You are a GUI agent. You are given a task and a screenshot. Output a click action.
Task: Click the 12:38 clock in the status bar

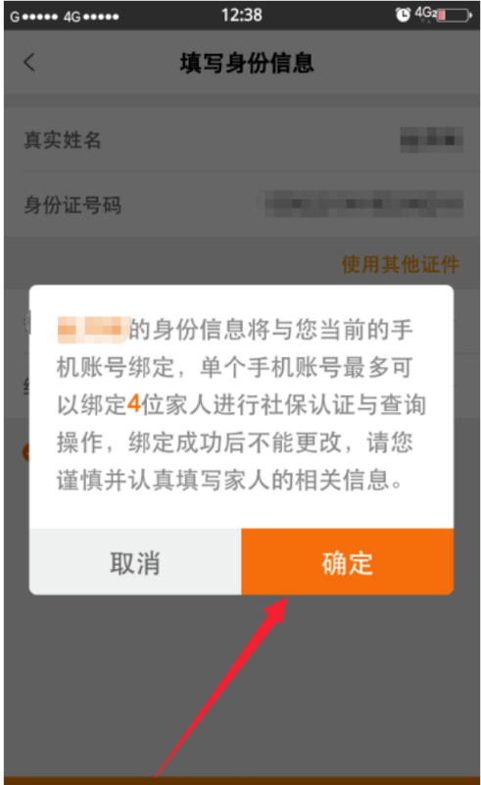[242, 15]
